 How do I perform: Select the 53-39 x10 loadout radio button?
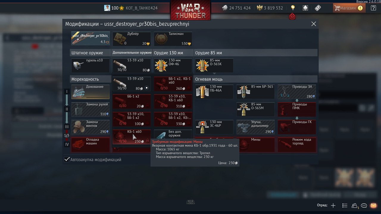click(146, 88)
